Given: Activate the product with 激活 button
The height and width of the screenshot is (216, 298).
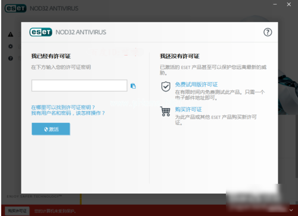Looking at the screenshot, I should coord(51,129).
